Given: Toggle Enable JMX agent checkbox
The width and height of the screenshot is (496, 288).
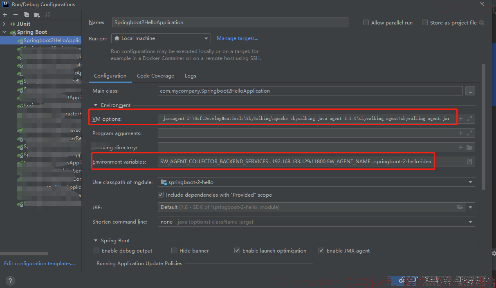Looking at the screenshot, I should tap(321, 250).
